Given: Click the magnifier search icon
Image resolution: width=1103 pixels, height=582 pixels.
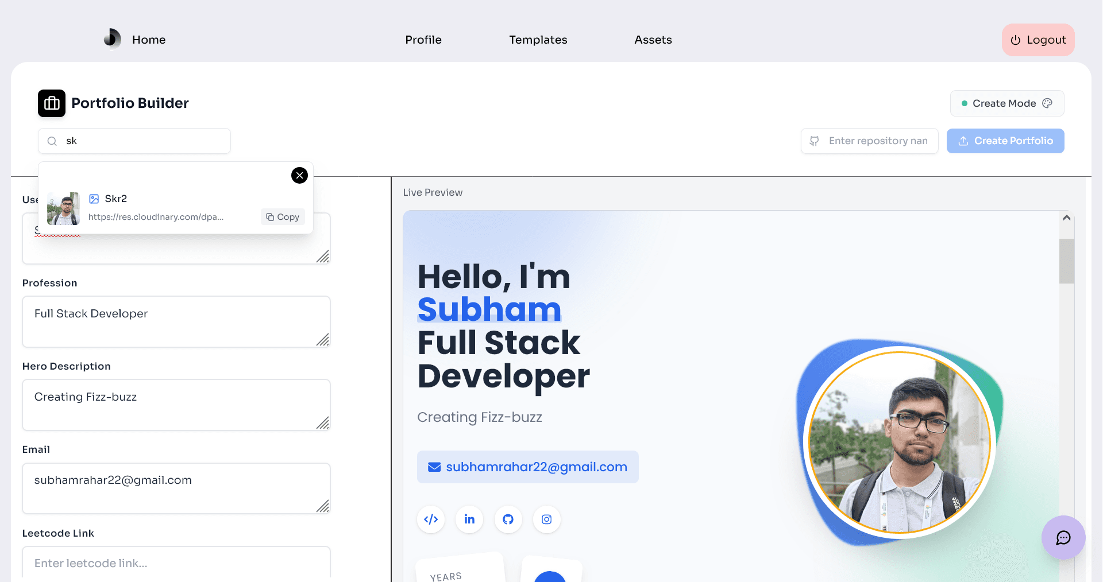Looking at the screenshot, I should point(52,141).
